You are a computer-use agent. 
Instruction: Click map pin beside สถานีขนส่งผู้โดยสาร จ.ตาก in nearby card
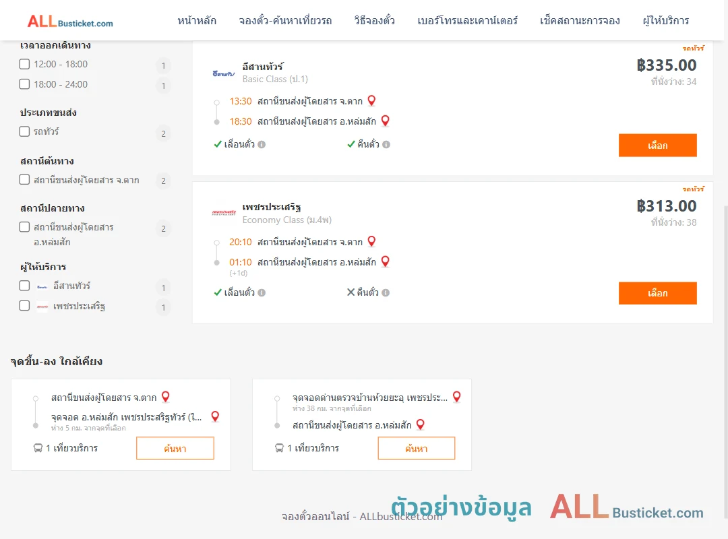pyautogui.click(x=165, y=397)
